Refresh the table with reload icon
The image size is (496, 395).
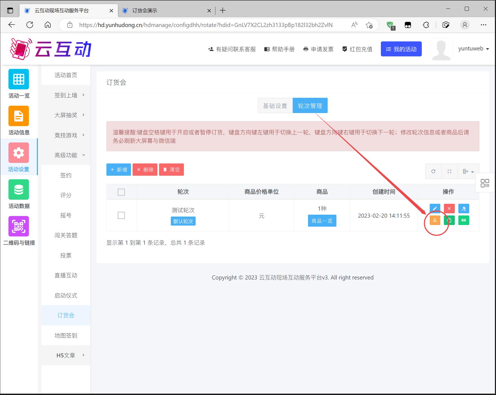(x=433, y=171)
